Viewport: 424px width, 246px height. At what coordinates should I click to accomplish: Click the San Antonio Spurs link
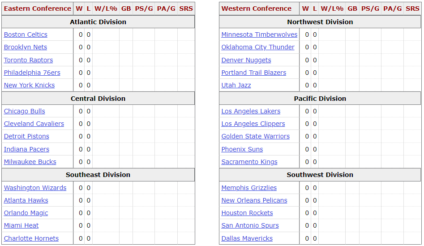click(250, 225)
